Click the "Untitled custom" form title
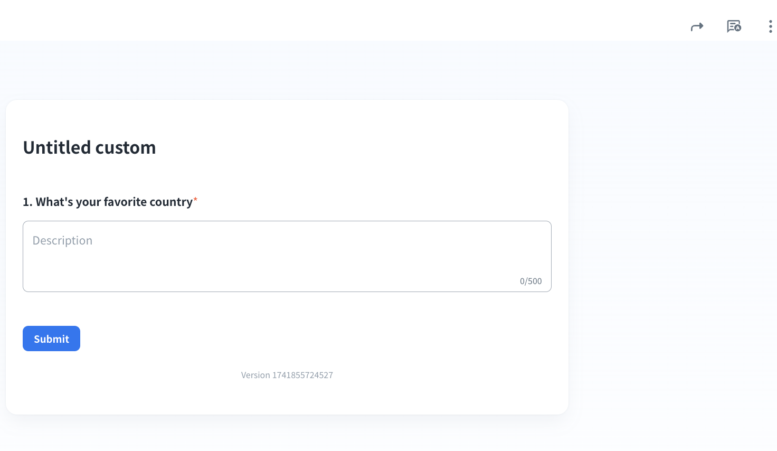This screenshot has height=451, width=777. click(x=89, y=147)
